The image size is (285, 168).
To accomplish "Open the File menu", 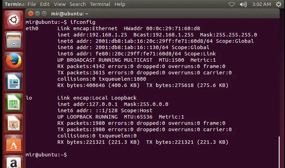I will click(x=32, y=4).
